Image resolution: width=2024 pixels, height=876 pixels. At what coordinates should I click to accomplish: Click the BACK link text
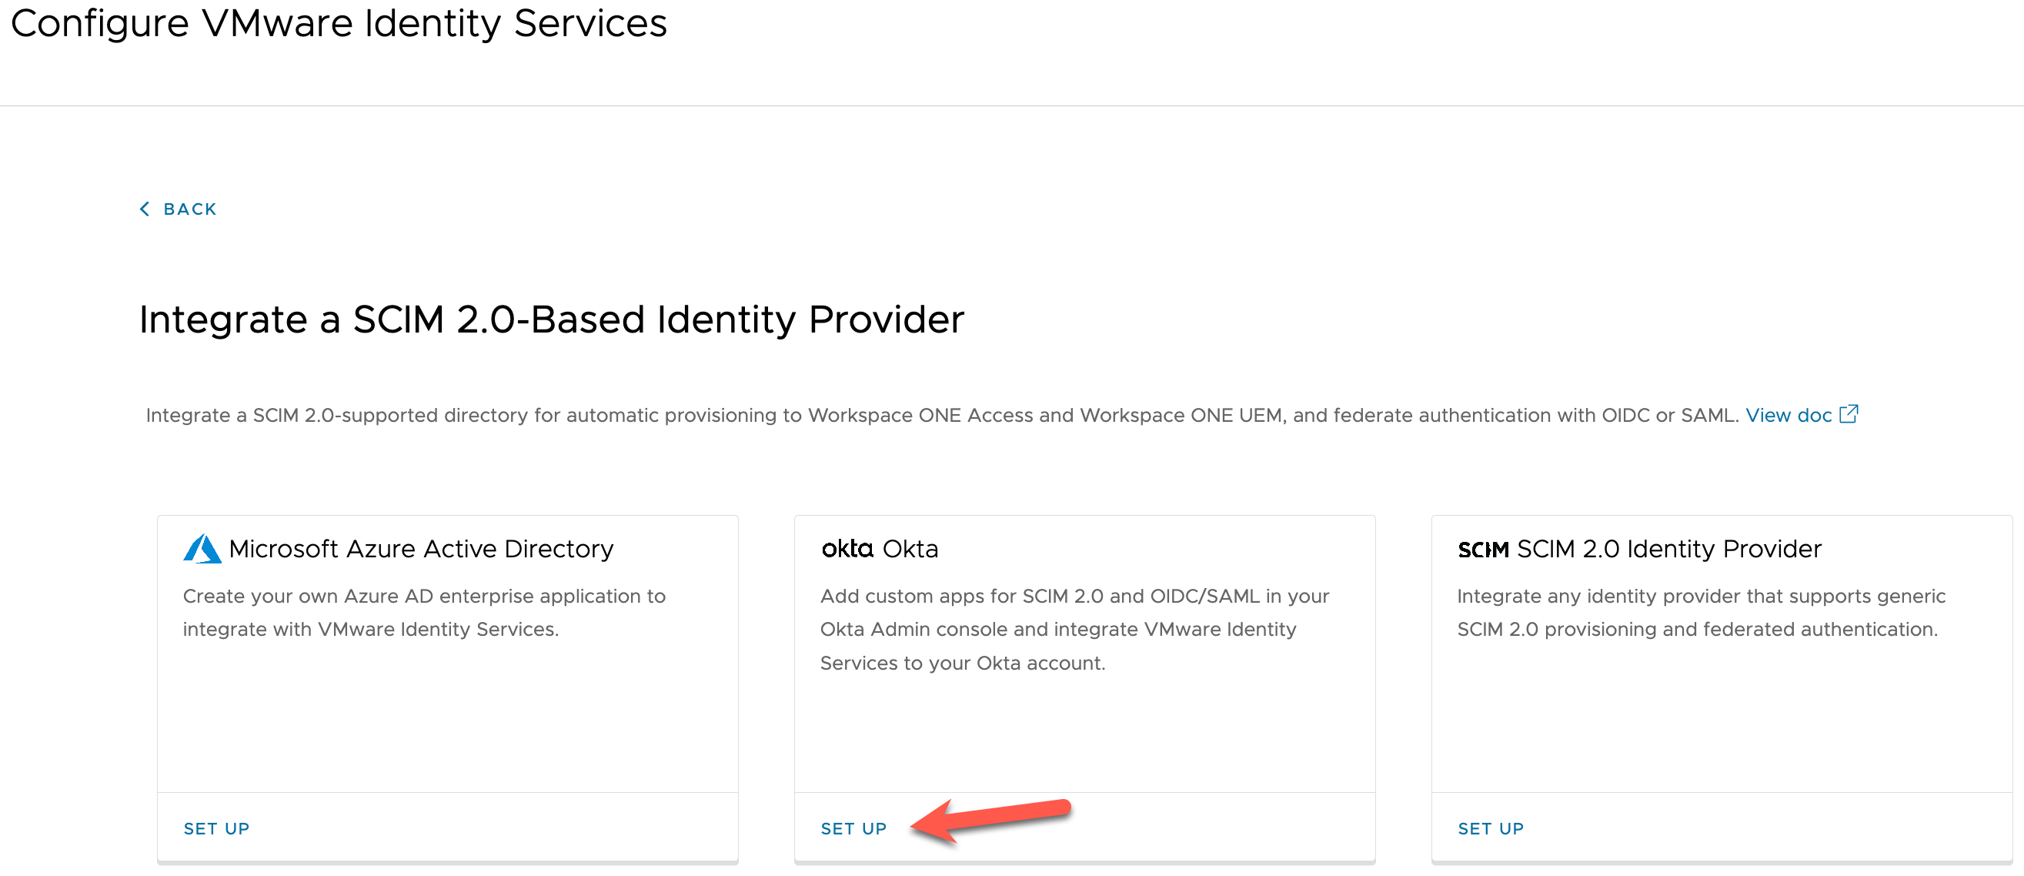189,209
